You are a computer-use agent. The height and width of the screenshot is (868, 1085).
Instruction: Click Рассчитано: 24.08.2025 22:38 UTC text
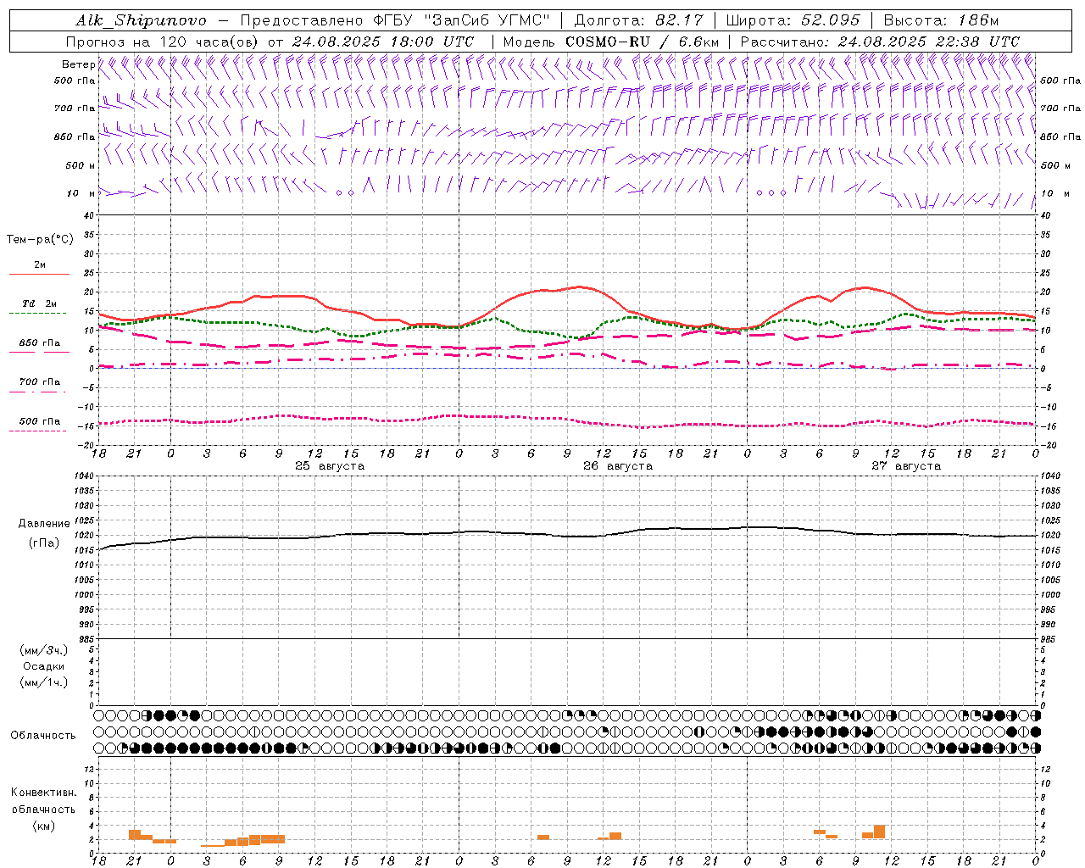[x=880, y=42]
